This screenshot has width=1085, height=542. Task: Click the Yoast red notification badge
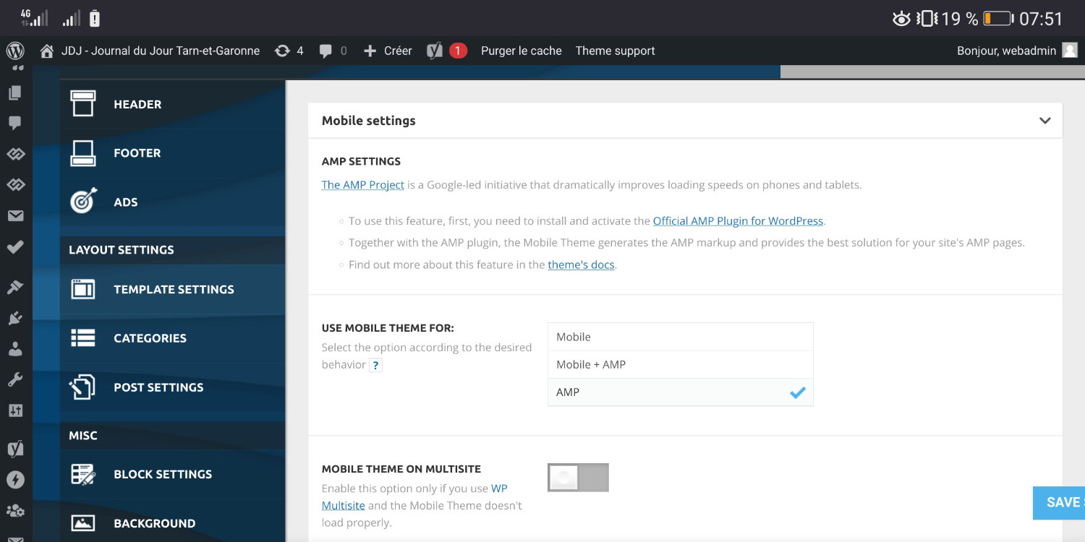[458, 51]
